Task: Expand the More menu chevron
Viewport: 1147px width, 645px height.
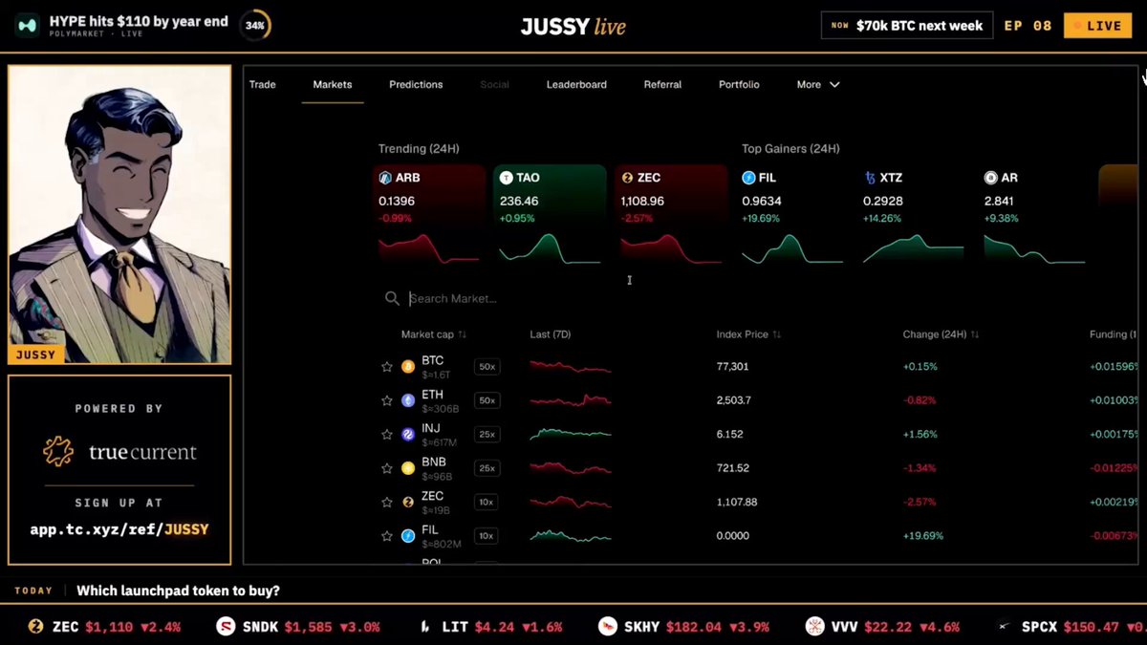Action: point(834,84)
